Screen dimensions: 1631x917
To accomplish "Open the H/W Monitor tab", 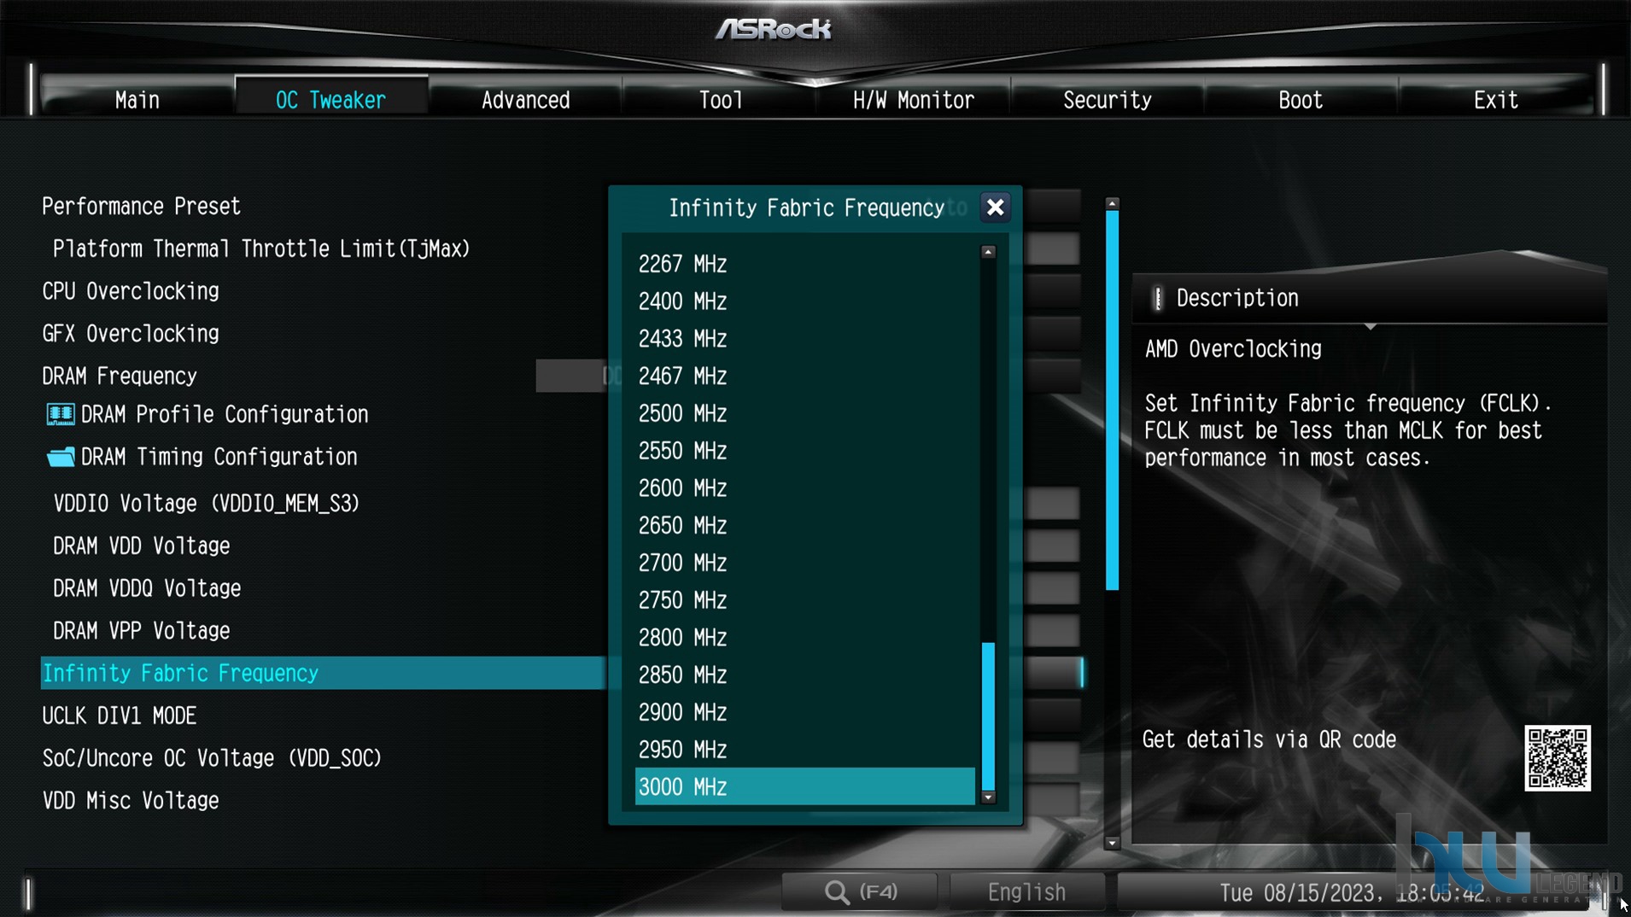I will 913,100.
